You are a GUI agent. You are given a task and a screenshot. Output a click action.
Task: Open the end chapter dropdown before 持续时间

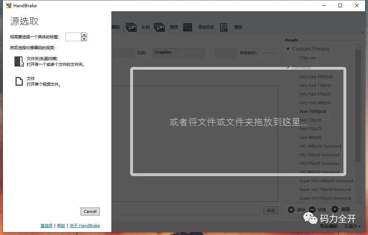pos(226,52)
